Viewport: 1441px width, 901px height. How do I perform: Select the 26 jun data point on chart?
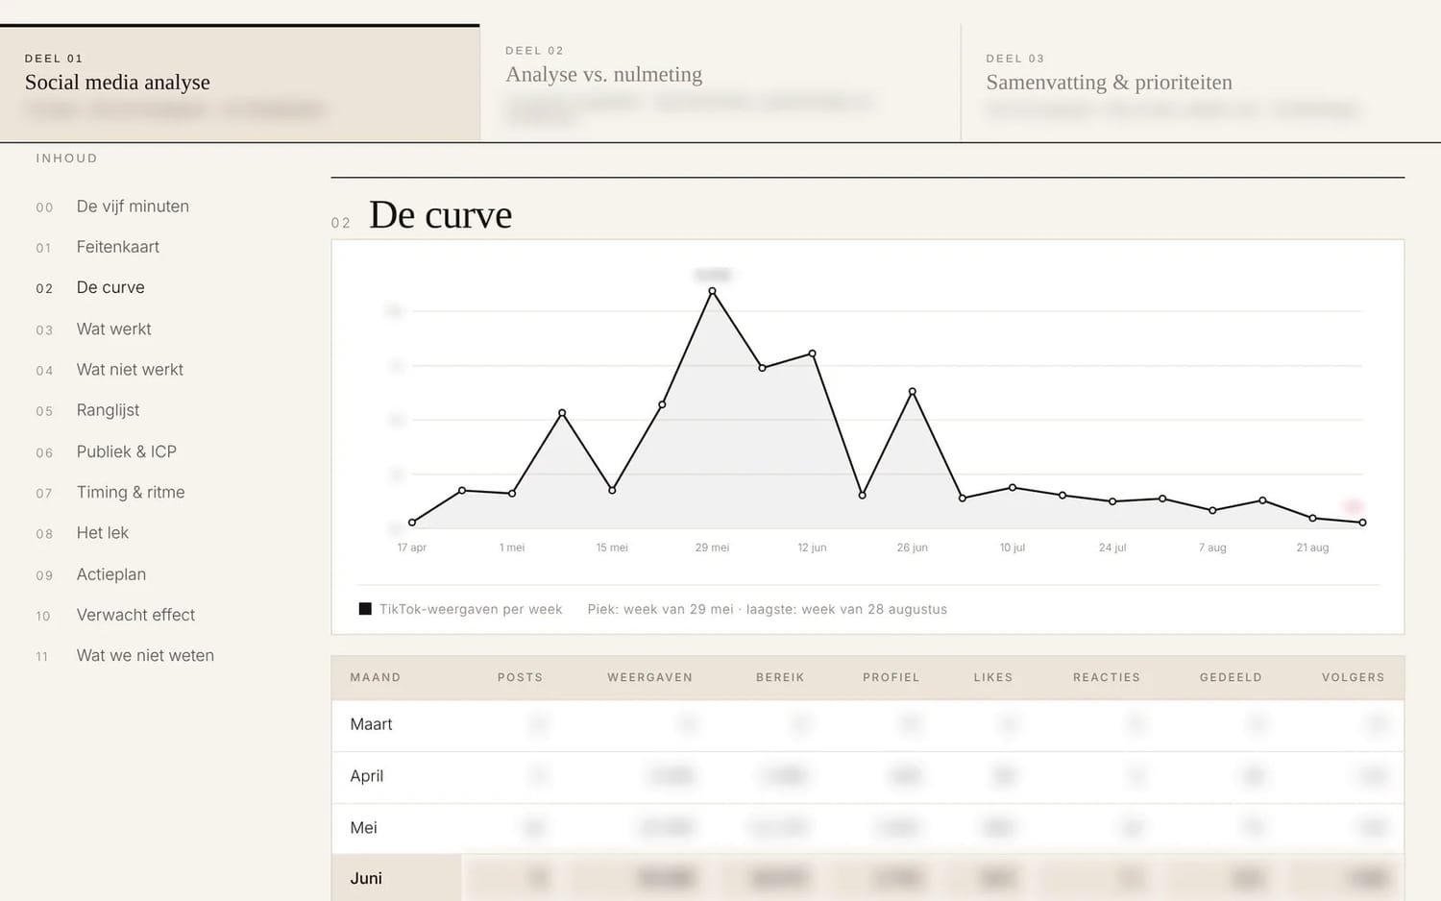(913, 392)
